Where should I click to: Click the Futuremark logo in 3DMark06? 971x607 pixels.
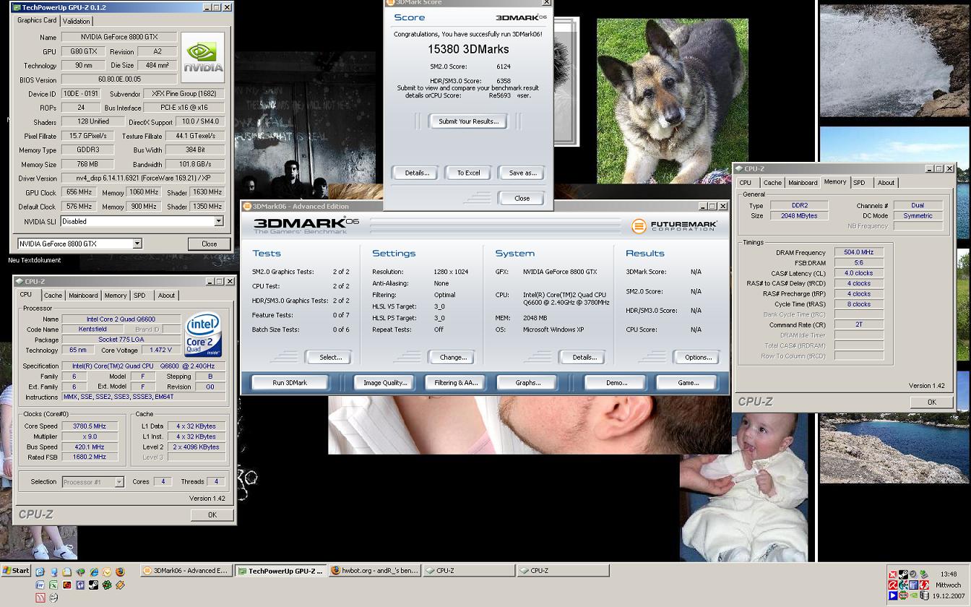click(674, 226)
